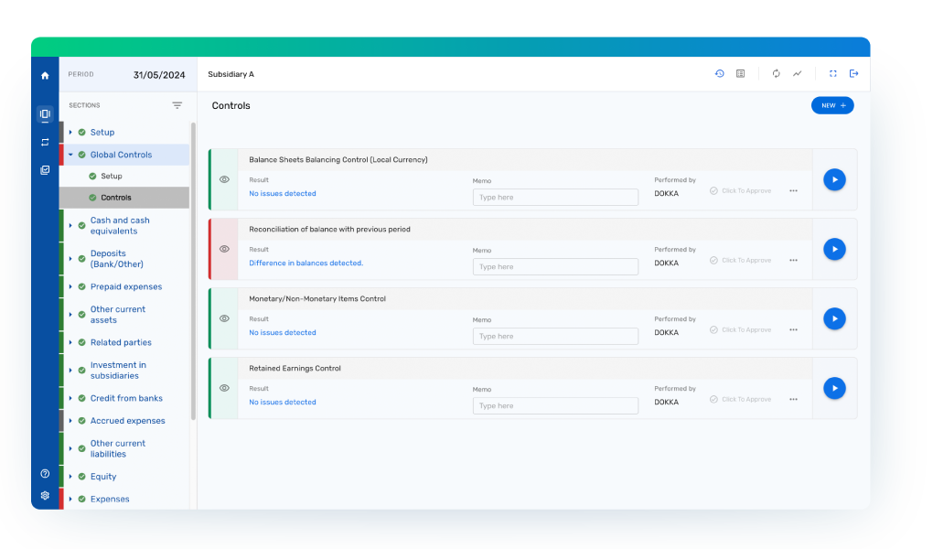Open the trend line chart icon
The width and height of the screenshot is (933, 549).
797,74
